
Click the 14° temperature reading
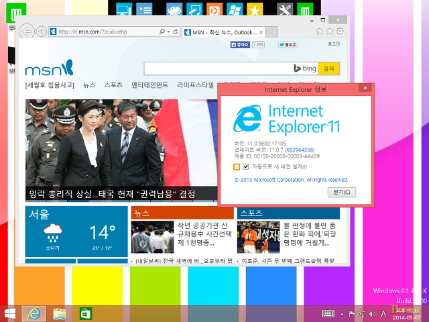[103, 233]
